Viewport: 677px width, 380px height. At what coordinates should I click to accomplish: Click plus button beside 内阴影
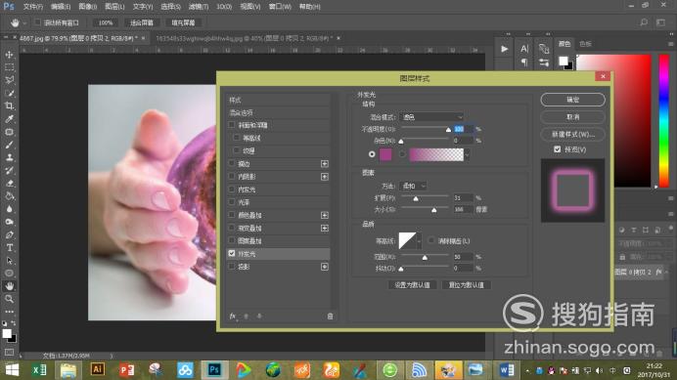[x=325, y=177]
